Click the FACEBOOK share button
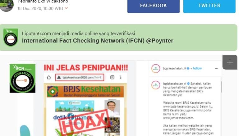Viewport: 243px width, 136px height. click(154, 6)
